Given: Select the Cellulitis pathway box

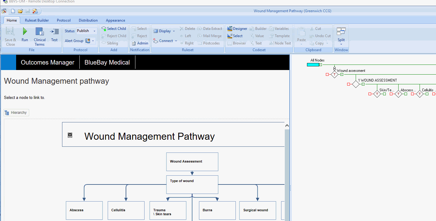Looking at the screenshot, I should tap(126, 210).
